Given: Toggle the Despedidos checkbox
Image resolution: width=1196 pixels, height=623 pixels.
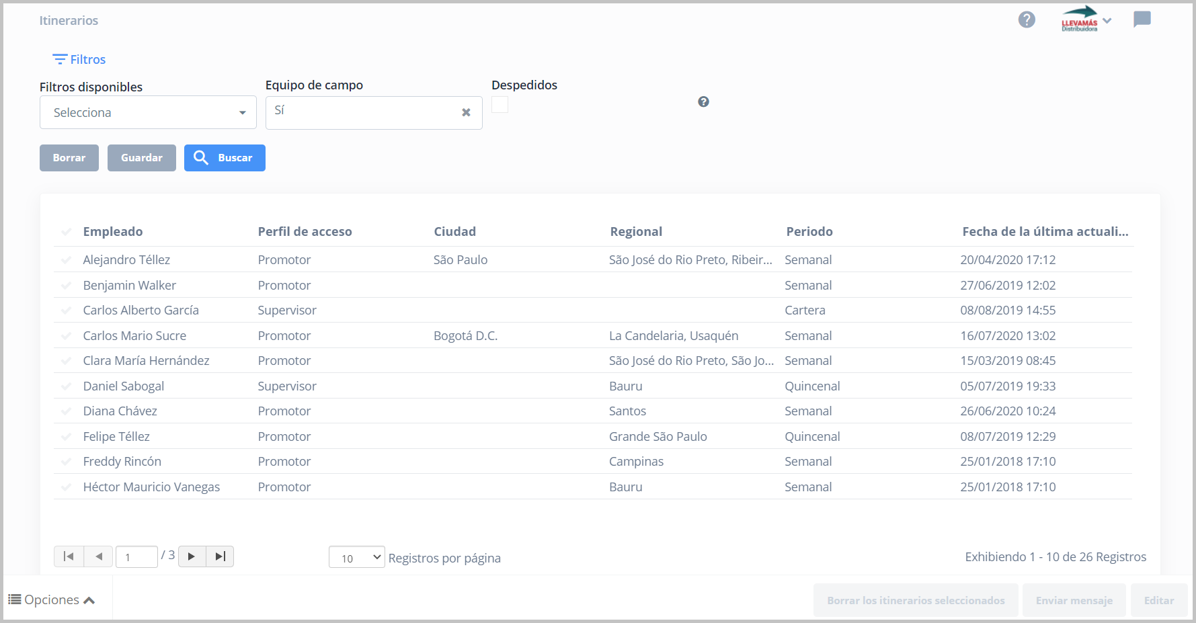Looking at the screenshot, I should 500,105.
